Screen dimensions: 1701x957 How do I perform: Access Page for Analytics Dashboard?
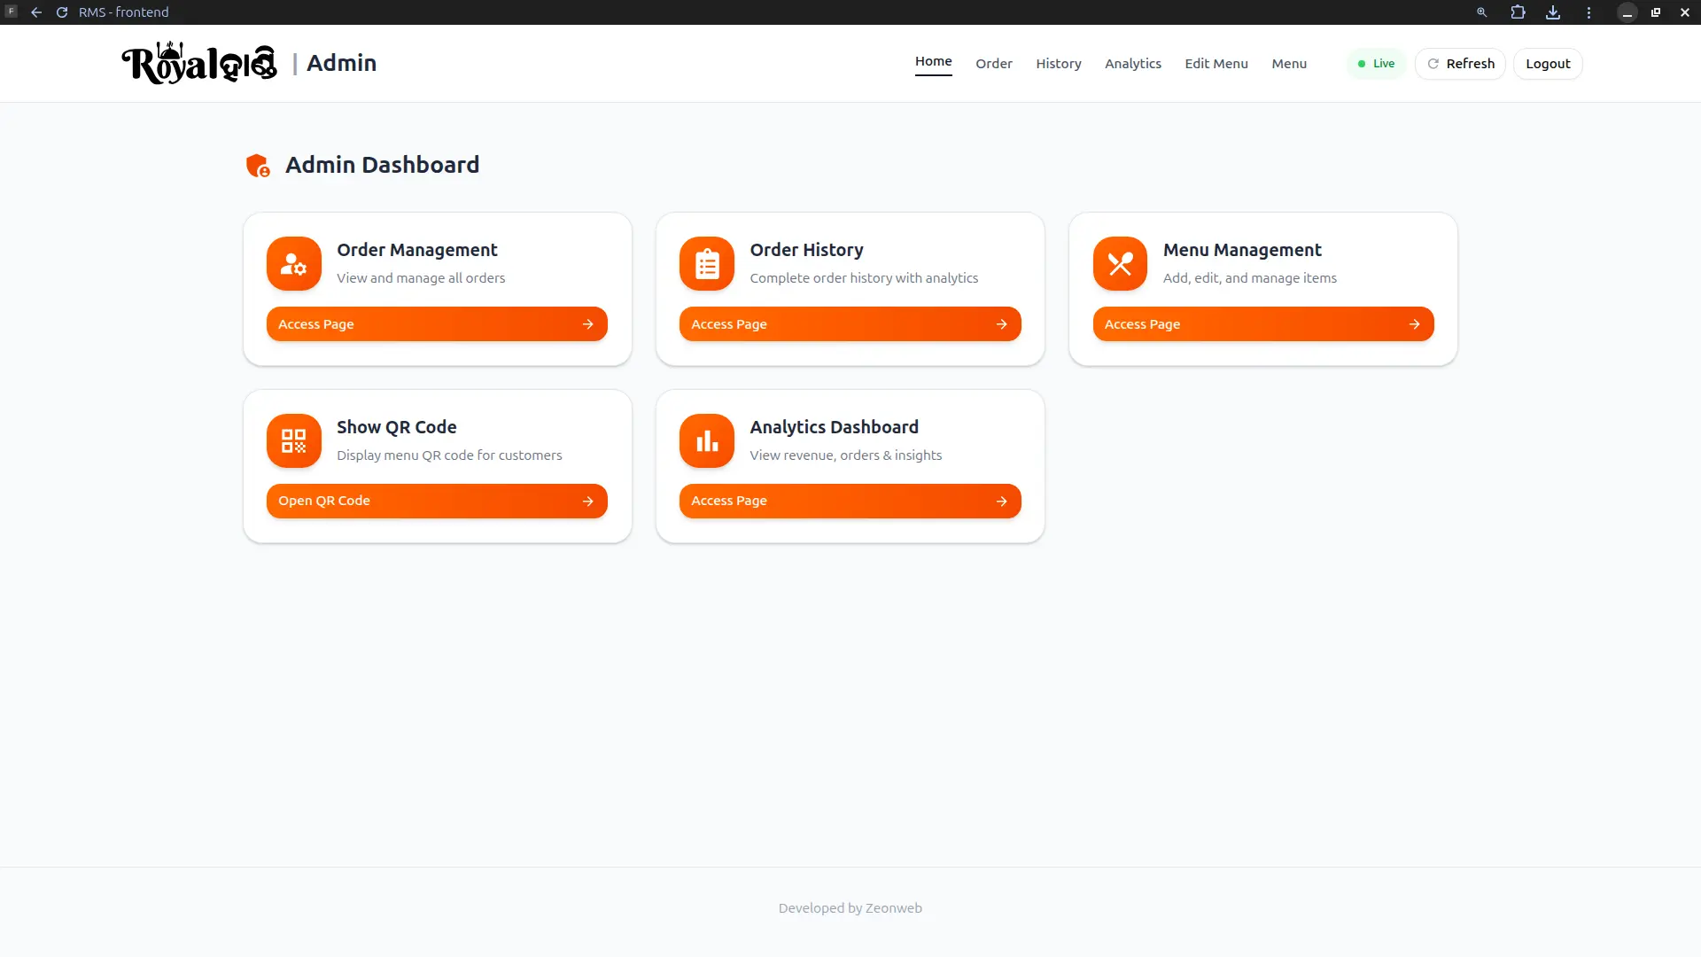click(x=850, y=502)
